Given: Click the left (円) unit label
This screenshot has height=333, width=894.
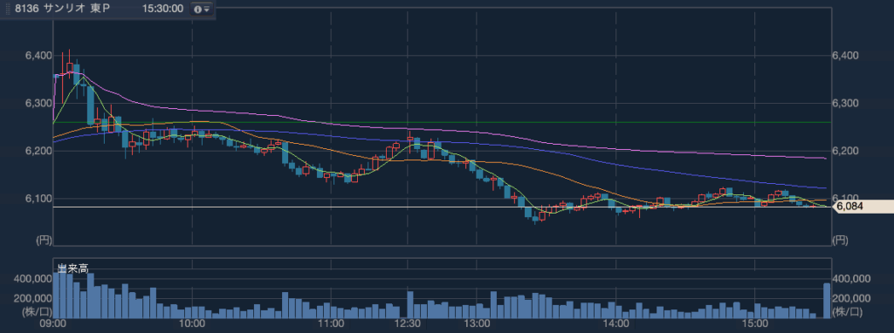Looking at the screenshot, I should point(43,241).
